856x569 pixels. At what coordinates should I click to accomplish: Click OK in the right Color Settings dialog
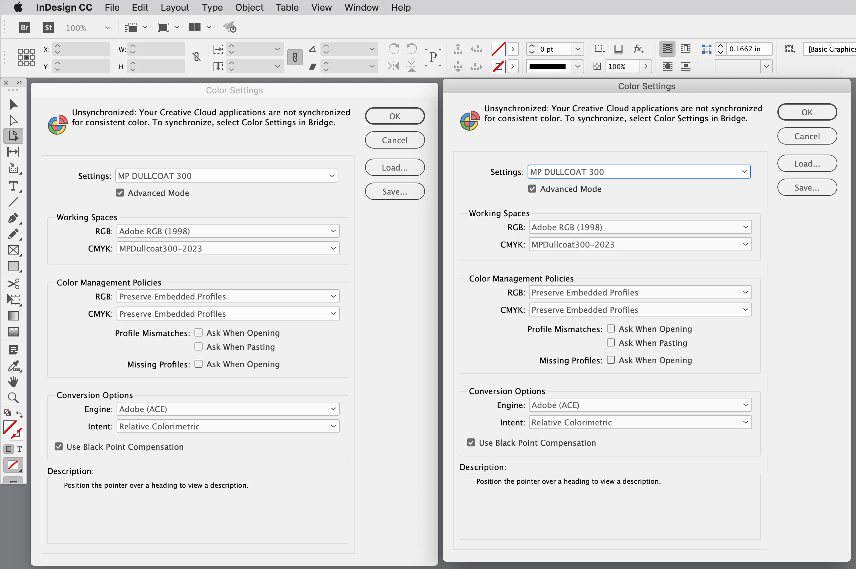(807, 113)
